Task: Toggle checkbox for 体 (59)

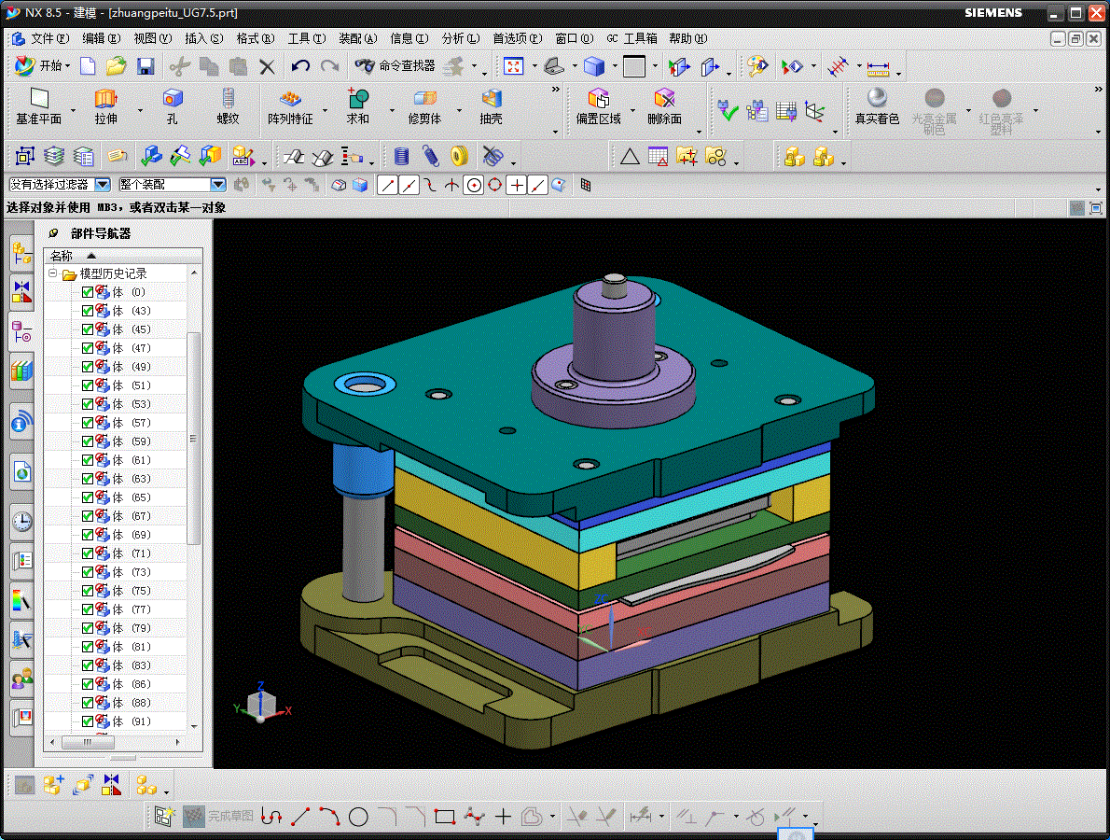Action: tap(88, 441)
